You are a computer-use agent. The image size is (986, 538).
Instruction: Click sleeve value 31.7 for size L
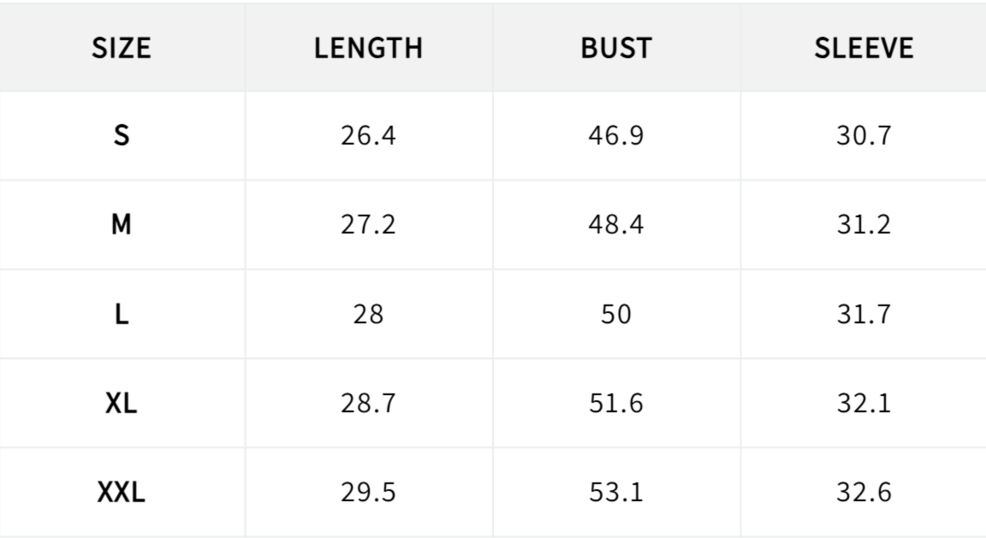tap(864, 315)
